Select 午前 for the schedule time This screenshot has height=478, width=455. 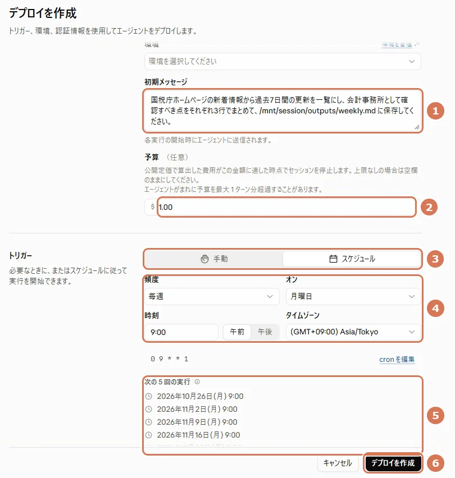pyautogui.click(x=237, y=332)
